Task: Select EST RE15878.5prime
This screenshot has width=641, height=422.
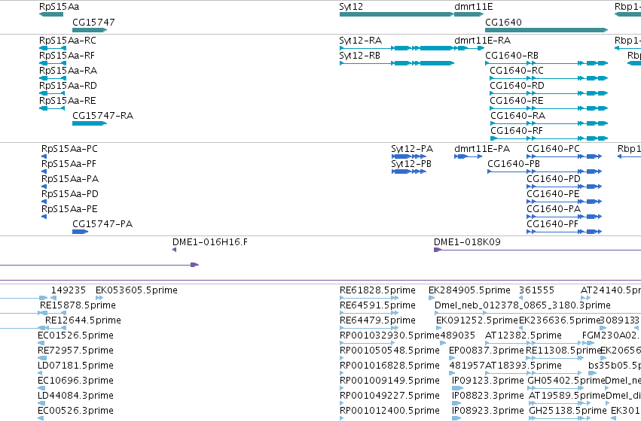Action: 78,305
